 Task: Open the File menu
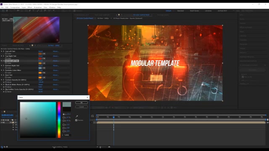click(x=2, y=8)
